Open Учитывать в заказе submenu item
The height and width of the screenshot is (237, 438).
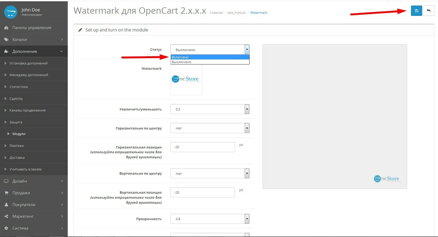coord(34,169)
